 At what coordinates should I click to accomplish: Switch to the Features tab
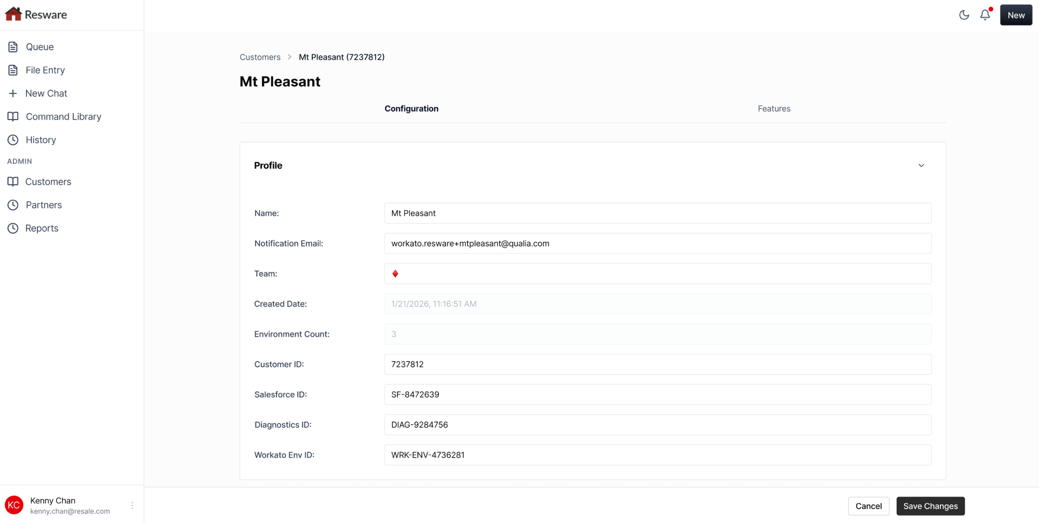point(774,109)
